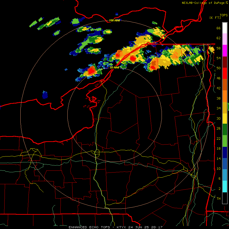Click the '50' legend value
The width and height of the screenshot is (229, 229).
[x=219, y=68]
